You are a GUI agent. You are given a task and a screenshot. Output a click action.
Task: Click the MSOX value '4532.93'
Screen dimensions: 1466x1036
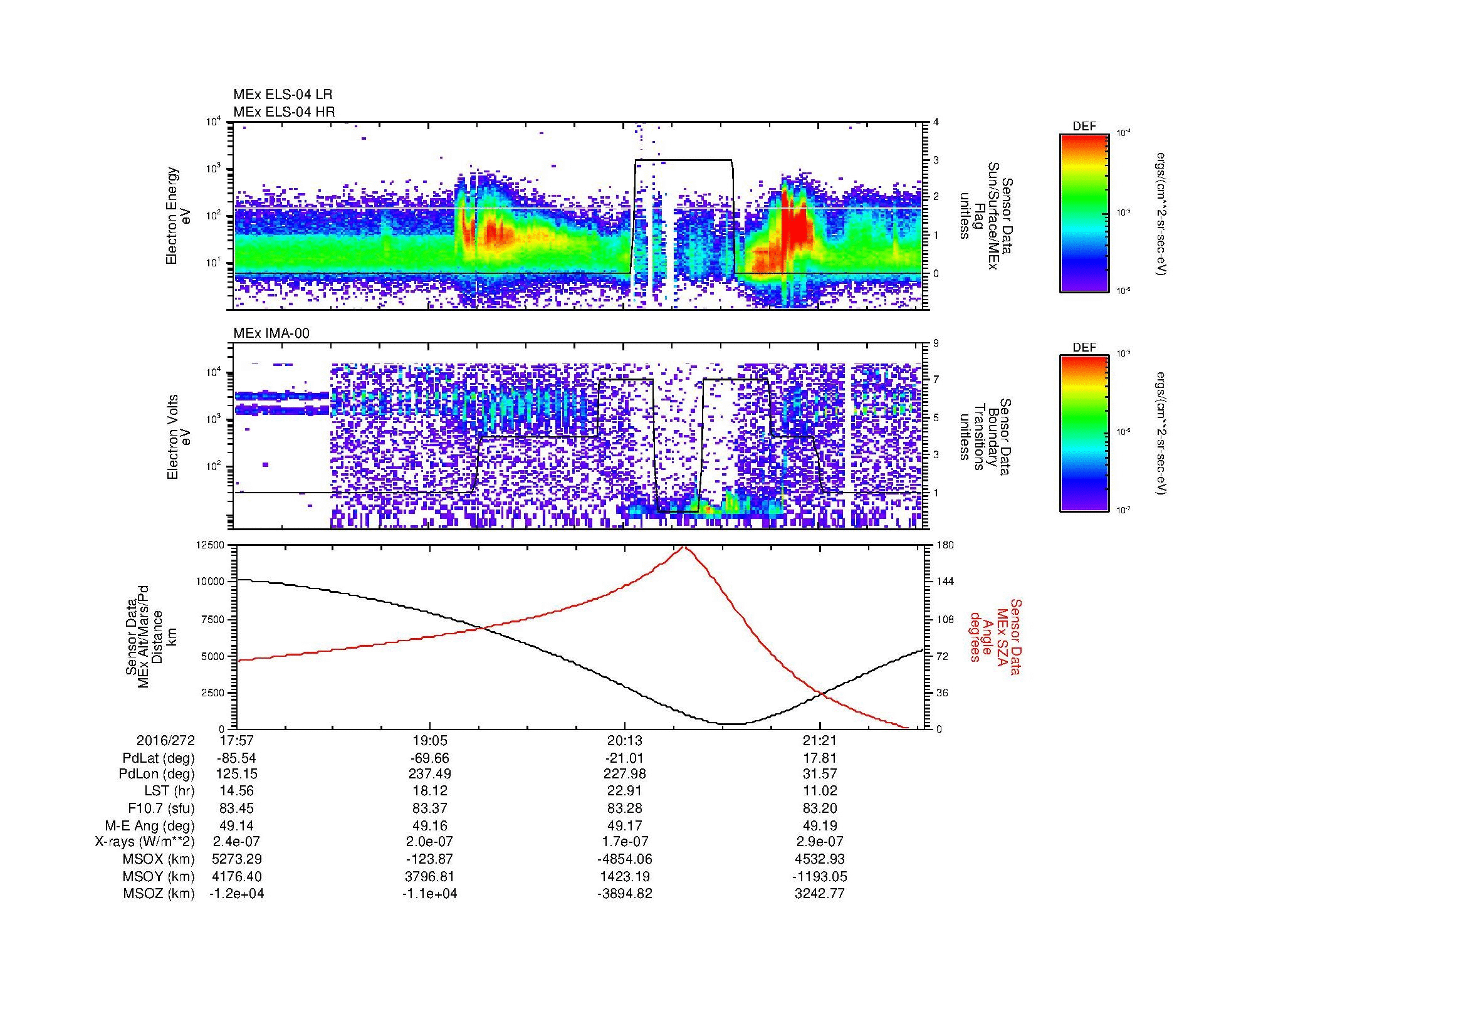point(820,859)
